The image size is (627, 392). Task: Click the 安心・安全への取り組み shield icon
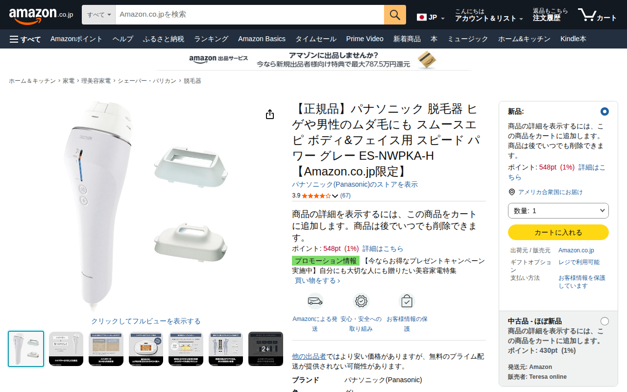[361, 301]
